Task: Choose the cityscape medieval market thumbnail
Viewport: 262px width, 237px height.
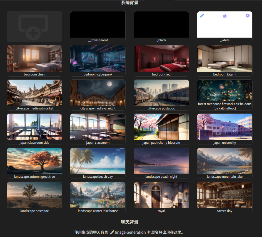Action: (x=34, y=93)
